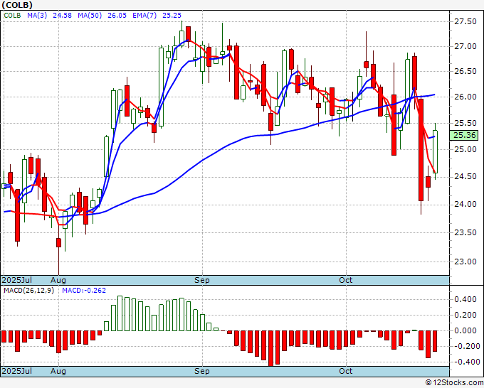Click the 26.50 price axis label
The image size is (484, 388).
point(465,72)
